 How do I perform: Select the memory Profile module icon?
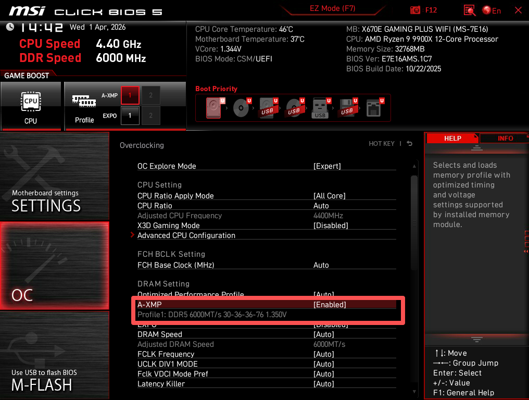point(84,101)
